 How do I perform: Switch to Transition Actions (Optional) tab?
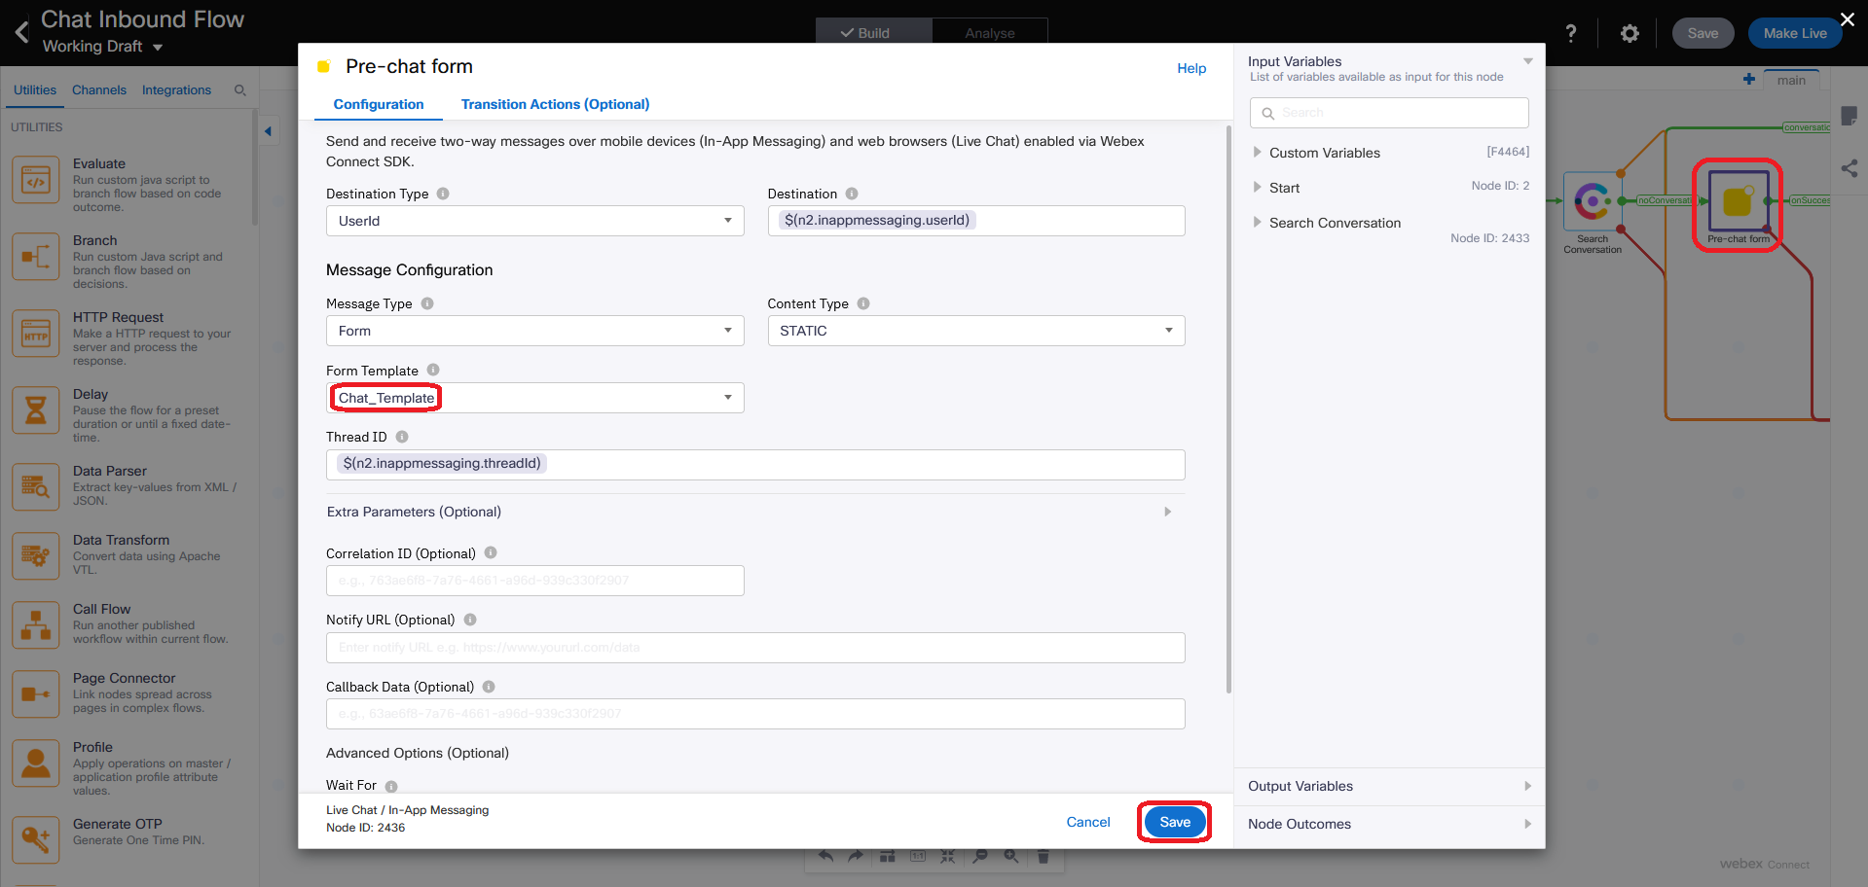point(555,104)
